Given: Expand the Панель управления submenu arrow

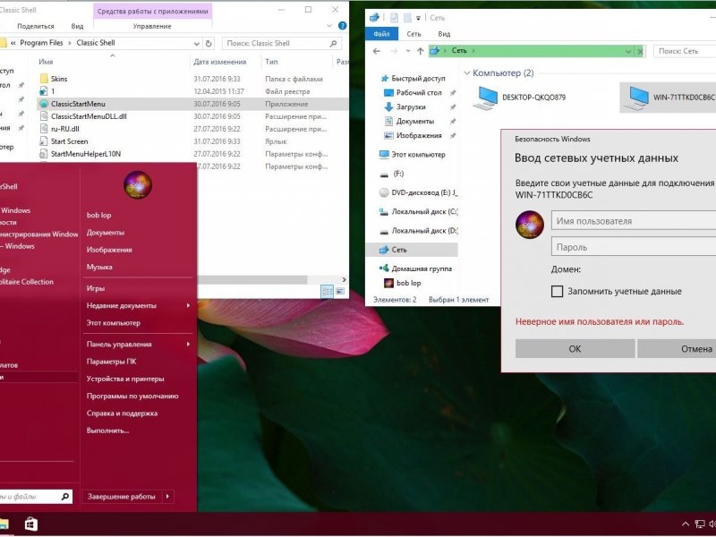Looking at the screenshot, I should 188,344.
